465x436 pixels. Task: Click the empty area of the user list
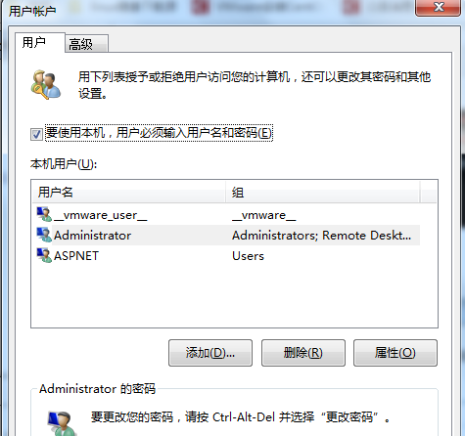point(234,296)
